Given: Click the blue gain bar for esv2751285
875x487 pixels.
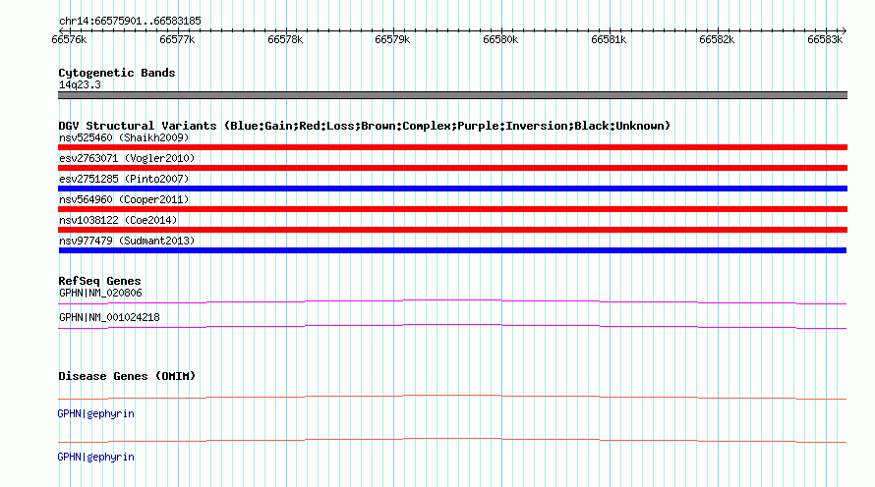Looking at the screenshot, I should point(452,189).
